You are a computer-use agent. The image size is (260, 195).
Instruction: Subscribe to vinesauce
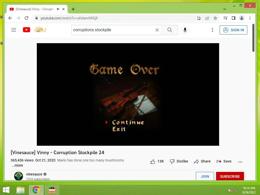pyautogui.click(x=230, y=176)
